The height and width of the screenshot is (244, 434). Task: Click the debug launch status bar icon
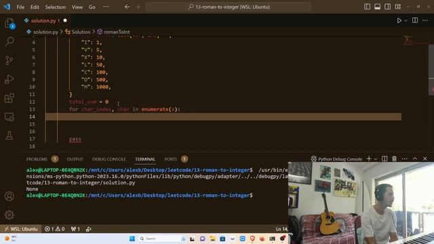89,229
